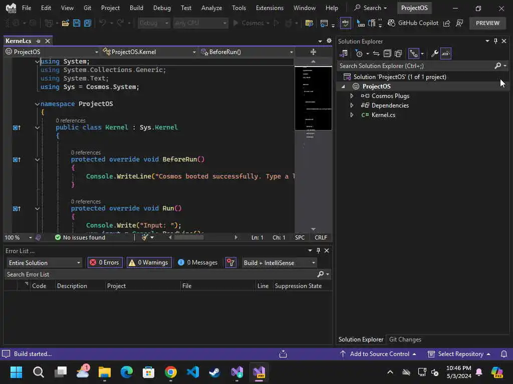
Task: Click Add to Source Control
Action: (378, 354)
